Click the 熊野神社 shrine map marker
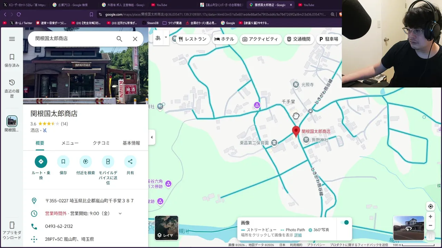The height and width of the screenshot is (248, 442). point(306,140)
